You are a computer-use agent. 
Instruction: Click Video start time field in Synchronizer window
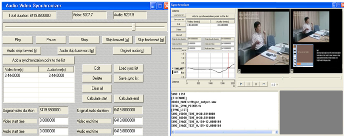click(195, 44)
